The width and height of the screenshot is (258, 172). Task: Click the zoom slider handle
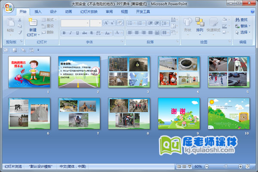click(227, 166)
